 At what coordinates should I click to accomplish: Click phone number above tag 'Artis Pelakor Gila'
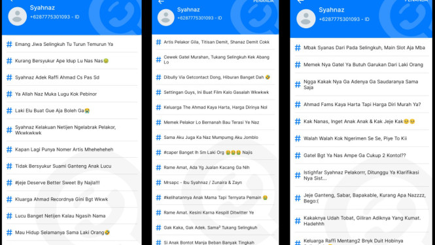click(200, 18)
